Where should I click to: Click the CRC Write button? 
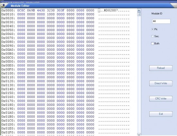coord(161,99)
